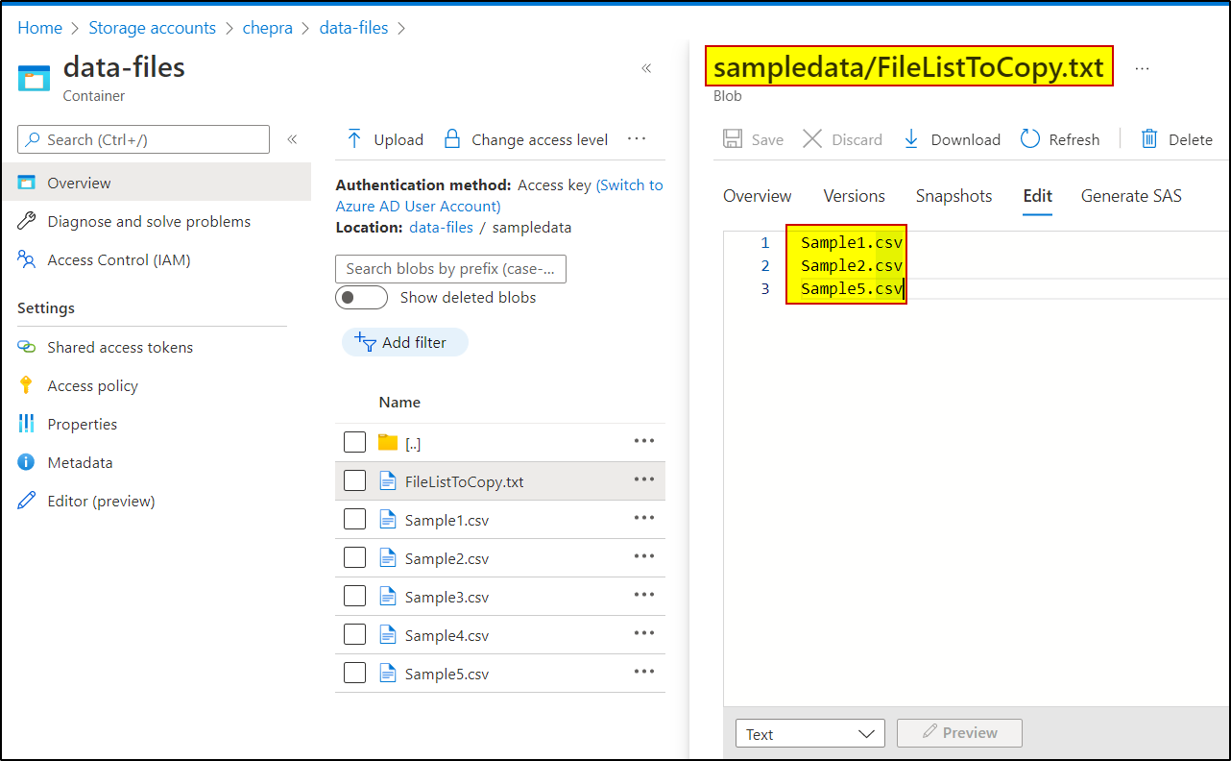This screenshot has height=761, width=1231.
Task: Click the Diagnose and solve problems wrench icon
Action: 27,221
